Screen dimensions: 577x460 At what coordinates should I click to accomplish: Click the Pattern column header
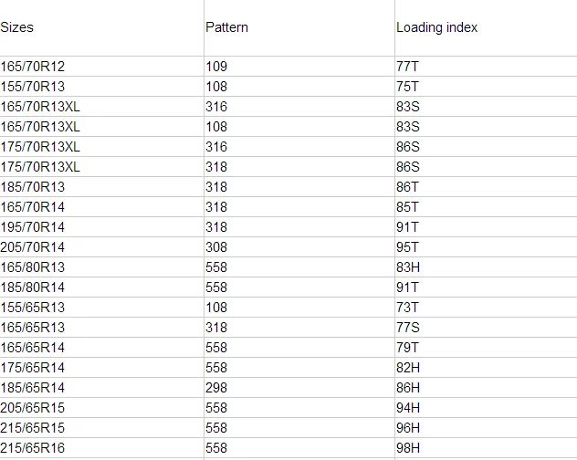point(226,27)
